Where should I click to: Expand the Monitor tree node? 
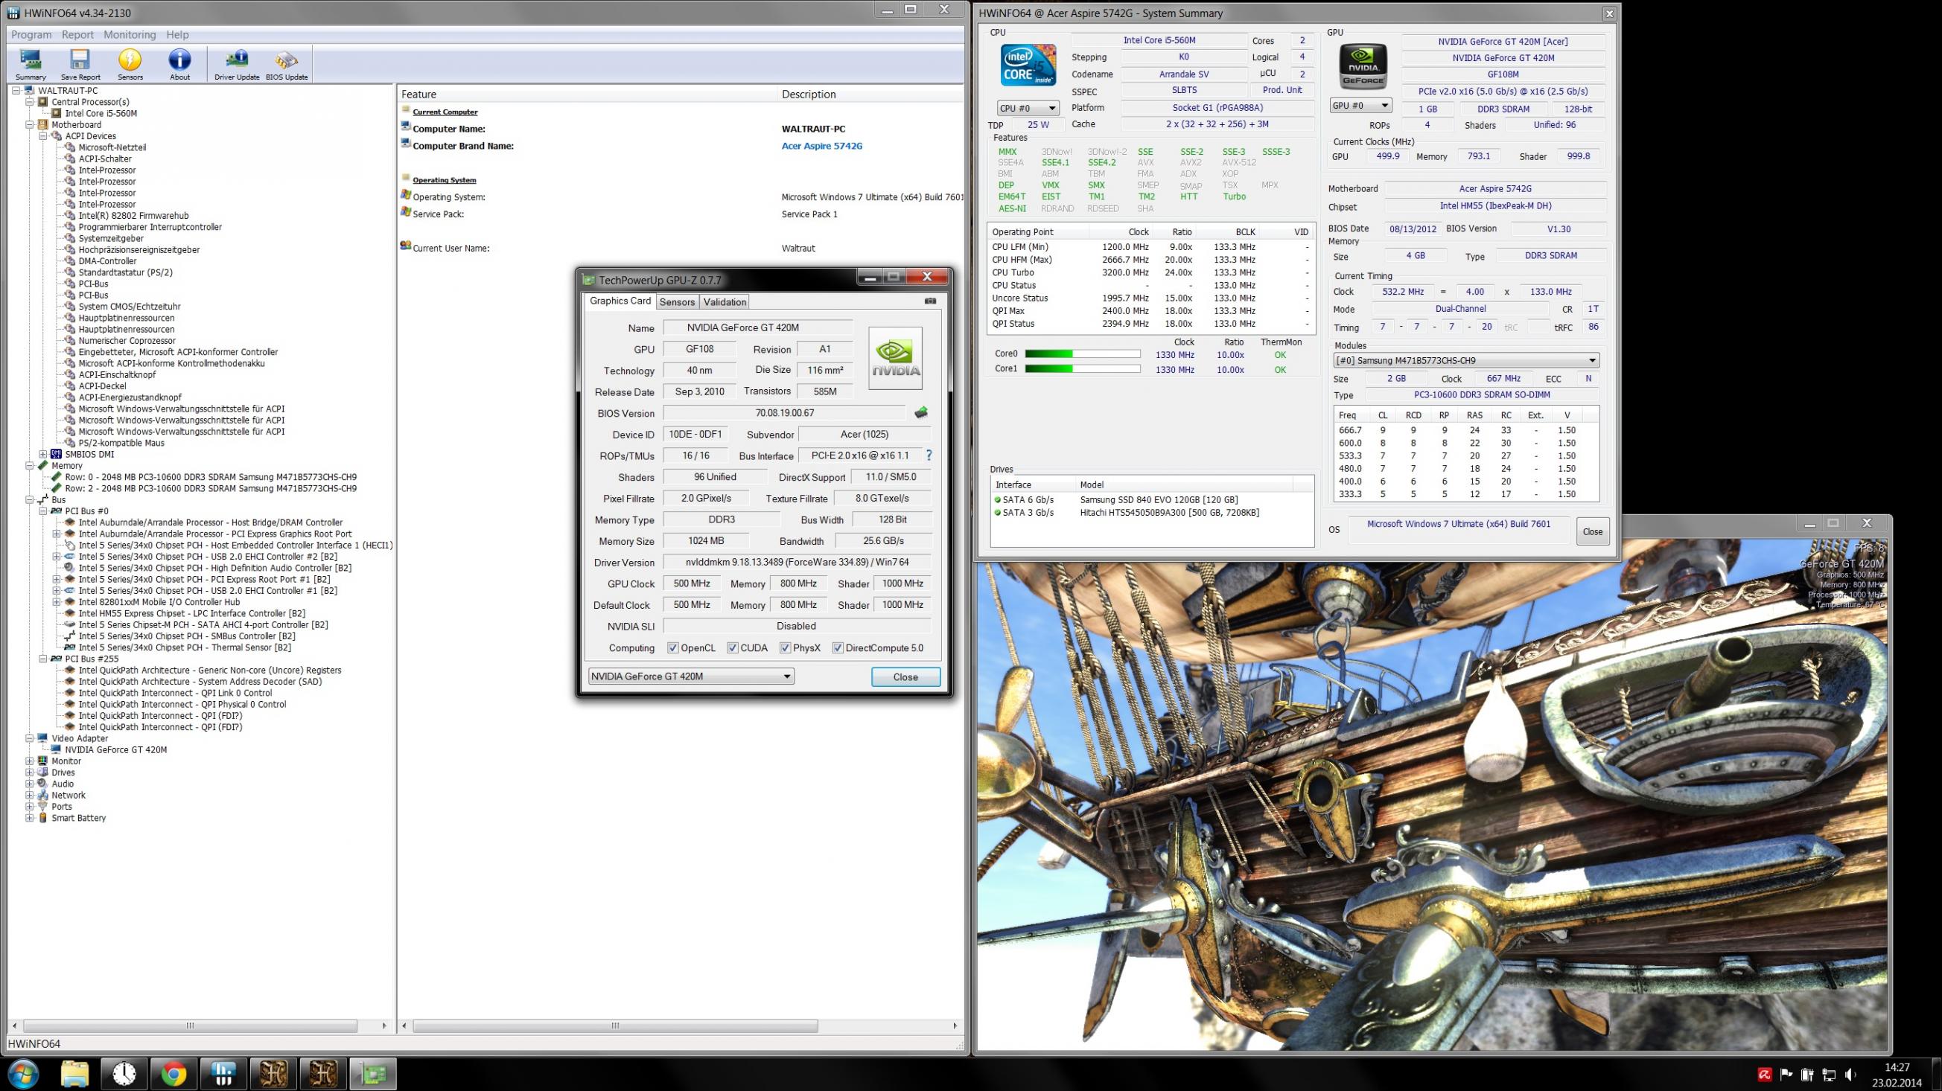(29, 761)
